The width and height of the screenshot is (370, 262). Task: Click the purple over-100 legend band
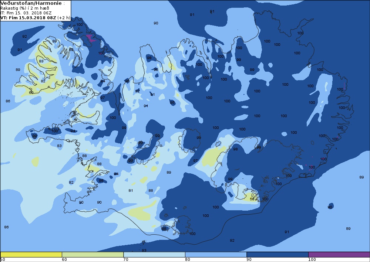(339, 255)
